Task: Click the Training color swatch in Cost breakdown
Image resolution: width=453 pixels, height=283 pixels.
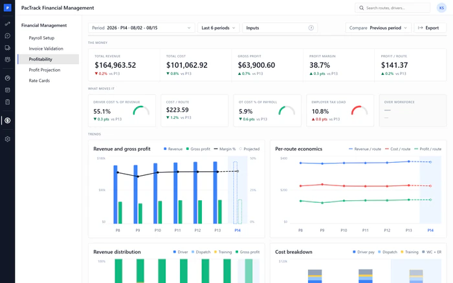Action: [402, 252]
